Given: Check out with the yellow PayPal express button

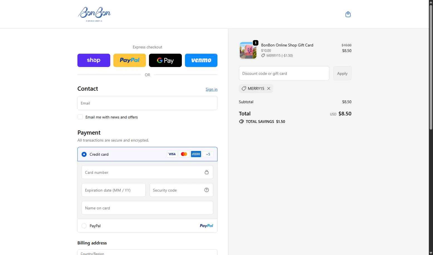Looking at the screenshot, I should [129, 60].
